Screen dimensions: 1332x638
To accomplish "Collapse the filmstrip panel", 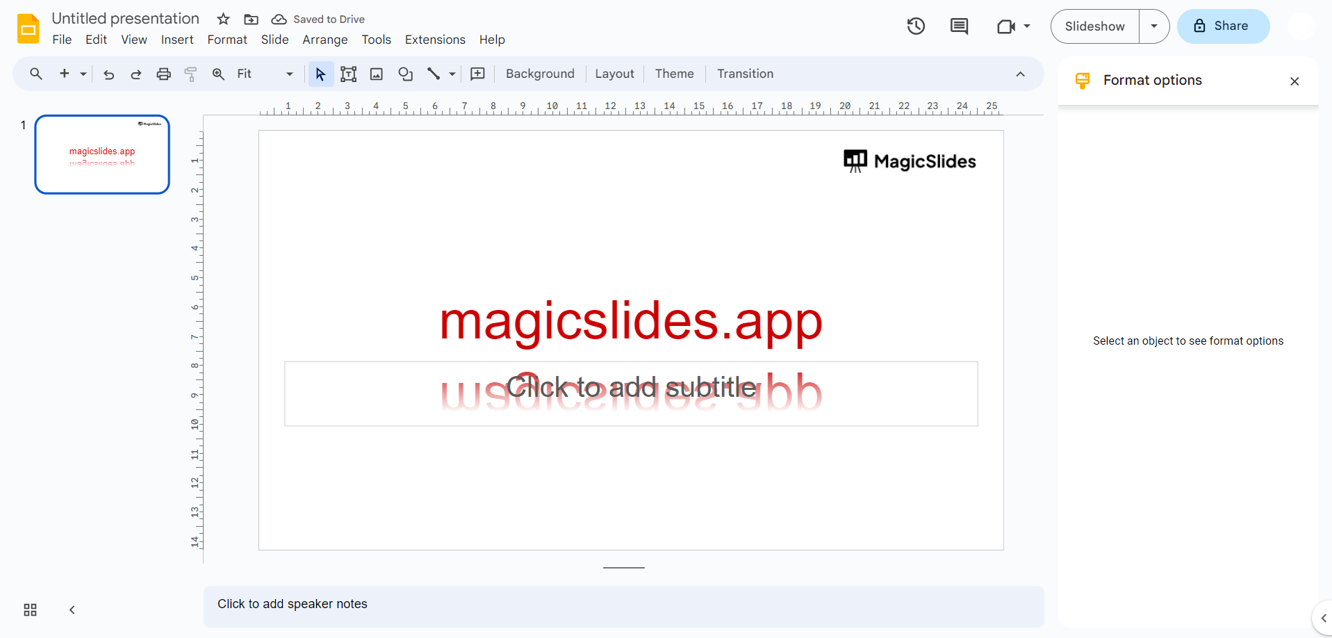I will [x=72, y=610].
